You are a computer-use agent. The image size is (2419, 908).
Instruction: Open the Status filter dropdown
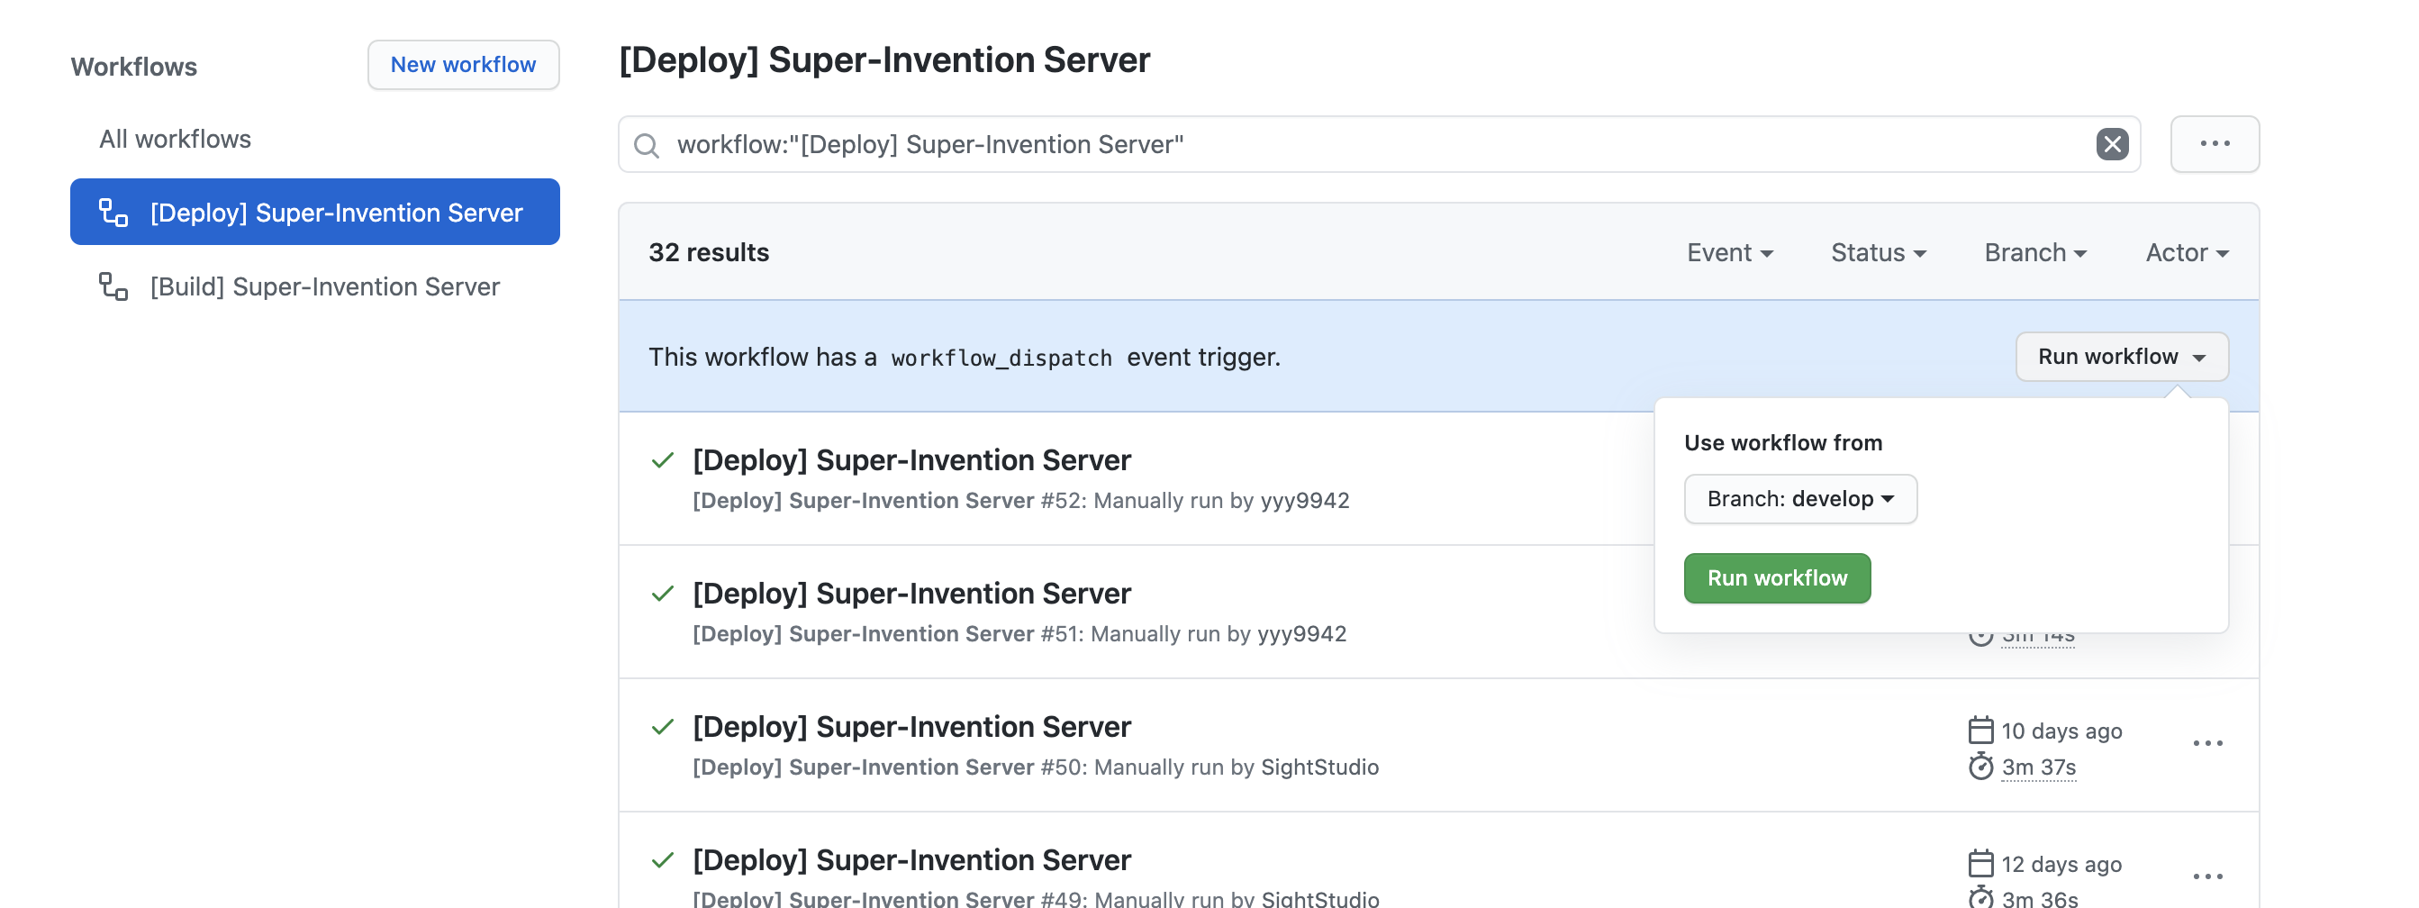[1878, 252]
